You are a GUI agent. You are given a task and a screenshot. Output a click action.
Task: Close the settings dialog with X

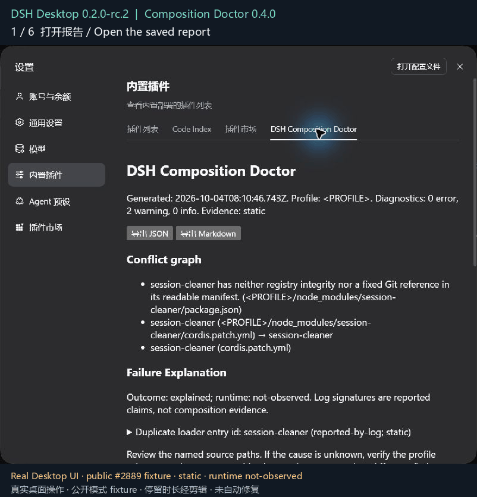click(460, 67)
